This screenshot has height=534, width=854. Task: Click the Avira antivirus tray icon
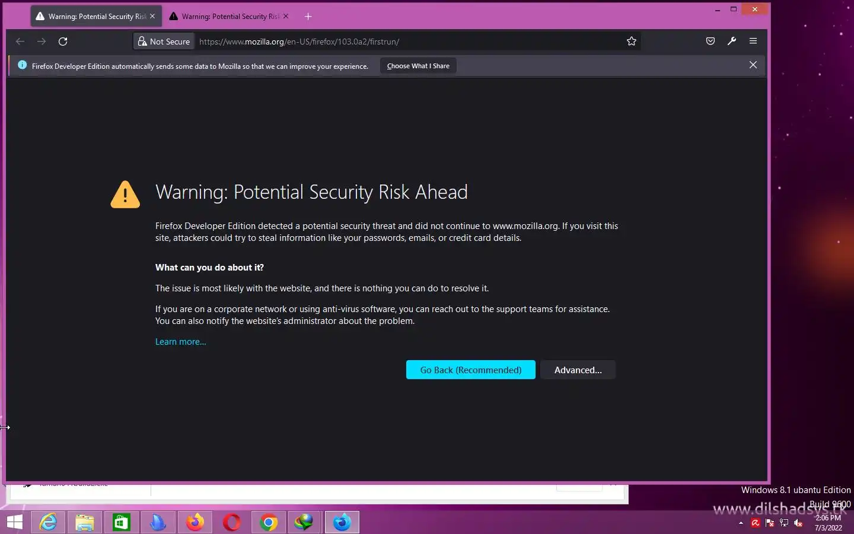[x=756, y=523]
